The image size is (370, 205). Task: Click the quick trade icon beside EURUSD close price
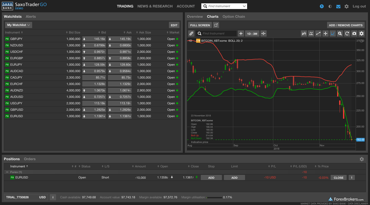(x=197, y=177)
